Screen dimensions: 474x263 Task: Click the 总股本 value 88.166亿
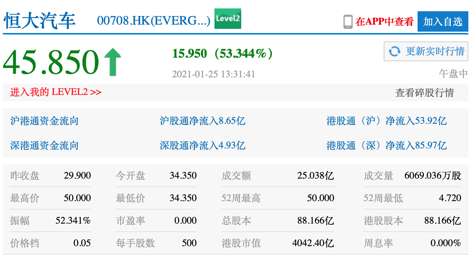[316, 220]
